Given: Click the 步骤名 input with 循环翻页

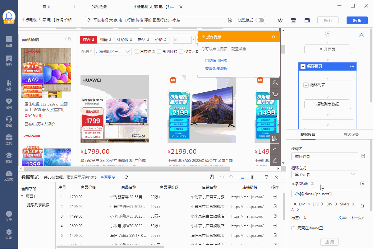Looking at the screenshot, I should click(325, 156).
